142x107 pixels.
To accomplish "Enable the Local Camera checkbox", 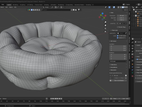I will click(117, 23).
